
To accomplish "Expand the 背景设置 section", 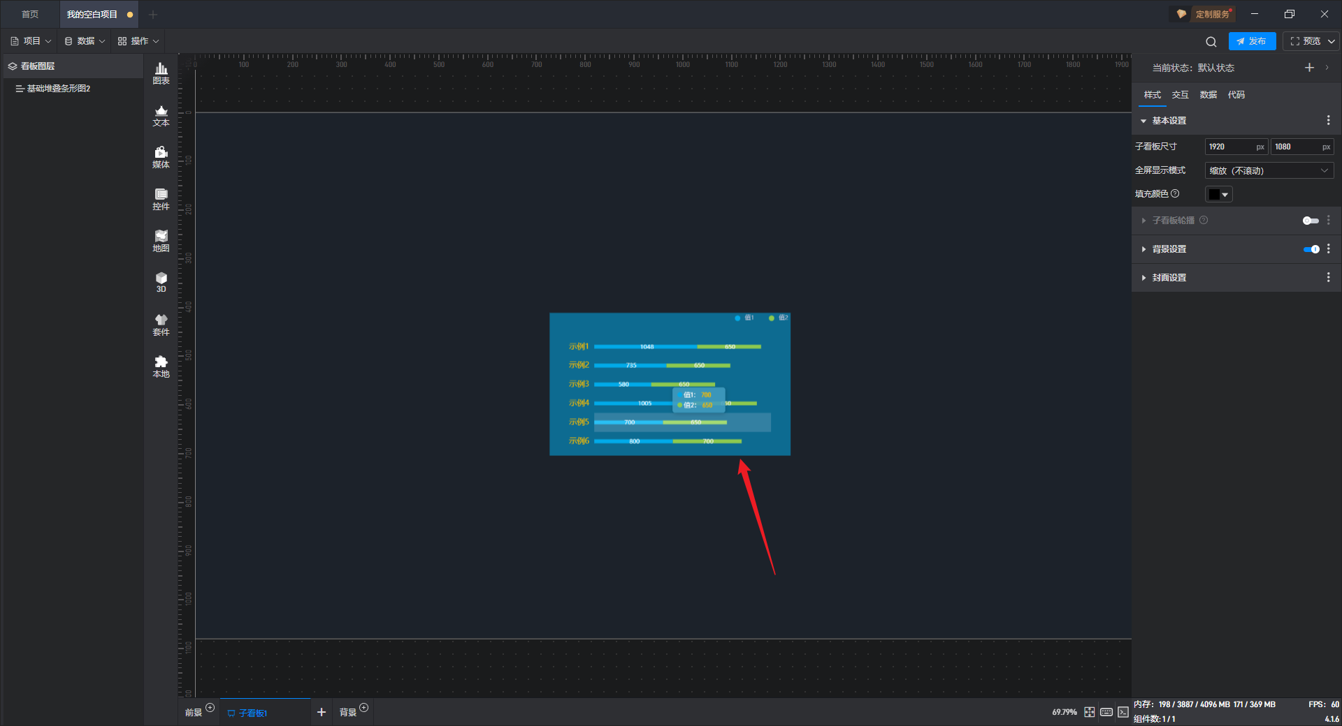I will (x=1143, y=249).
